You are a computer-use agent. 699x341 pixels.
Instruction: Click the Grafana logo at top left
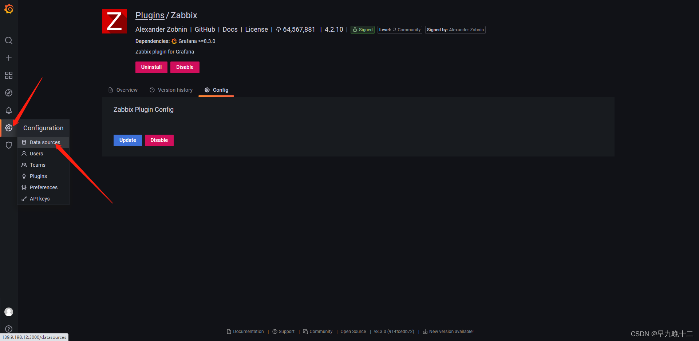click(x=9, y=9)
